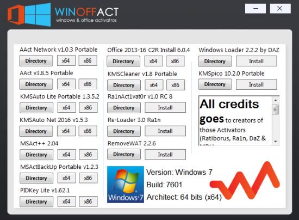Open MSActBackUp Portable Directory
This screenshot has width=299, height=220.
point(36,178)
